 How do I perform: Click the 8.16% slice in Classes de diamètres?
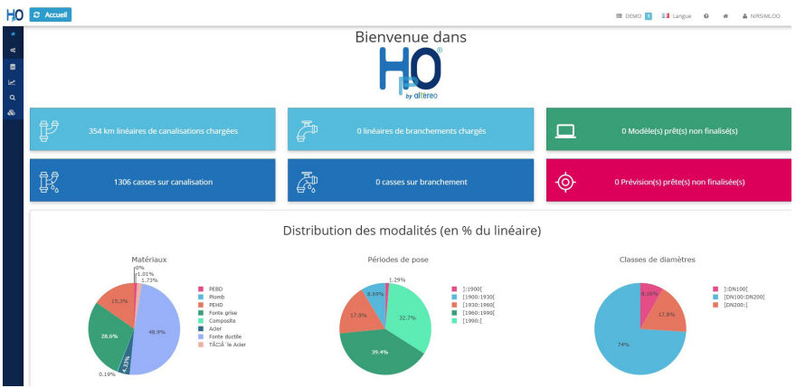pyautogui.click(x=649, y=295)
